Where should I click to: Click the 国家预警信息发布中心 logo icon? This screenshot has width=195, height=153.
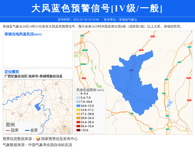[x=38, y=139]
